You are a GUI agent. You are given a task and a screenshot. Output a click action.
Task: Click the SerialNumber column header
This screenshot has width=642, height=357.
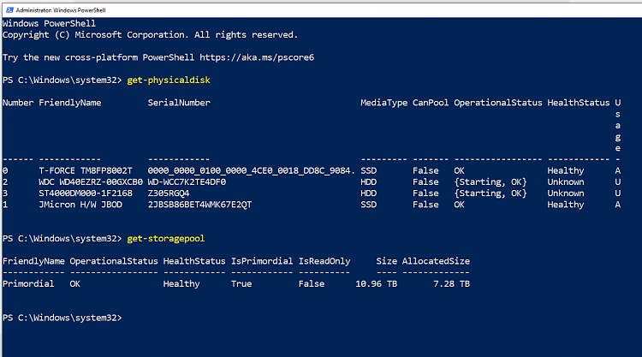(x=179, y=103)
